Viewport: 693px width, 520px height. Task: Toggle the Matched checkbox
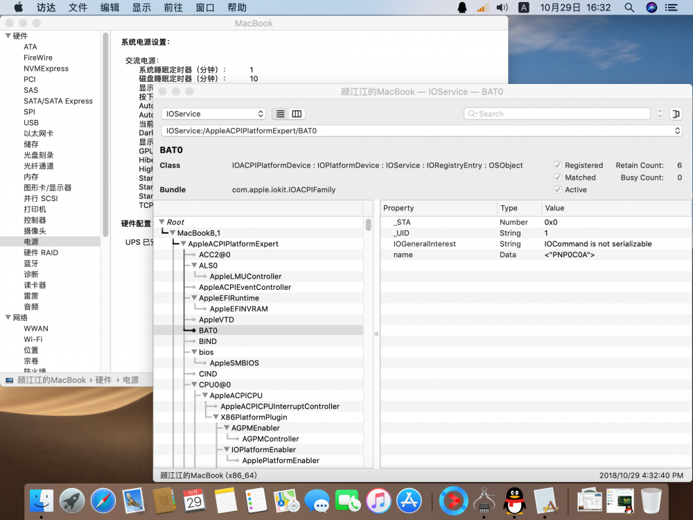coord(558,177)
